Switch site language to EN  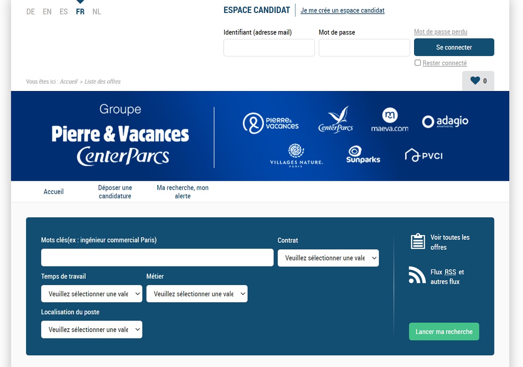(47, 12)
